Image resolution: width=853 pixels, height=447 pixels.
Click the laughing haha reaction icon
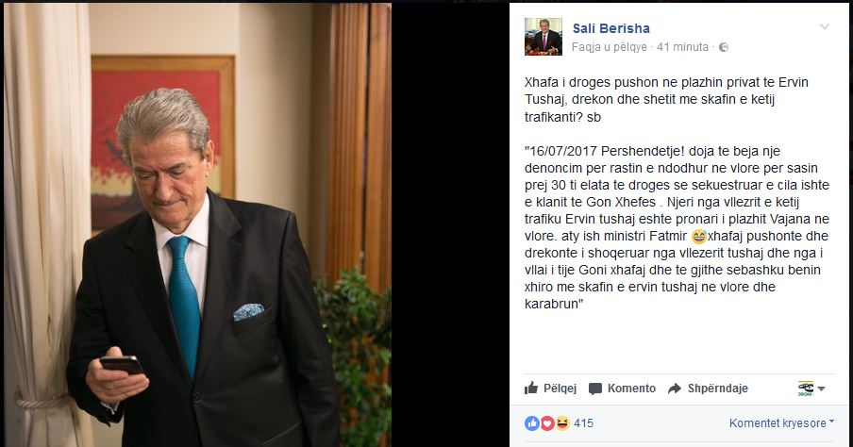[562, 423]
